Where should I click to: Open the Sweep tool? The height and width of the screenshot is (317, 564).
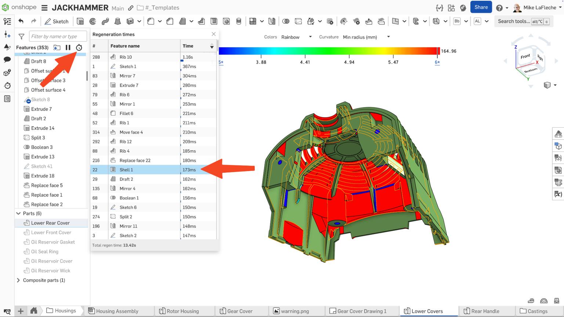(x=105, y=21)
